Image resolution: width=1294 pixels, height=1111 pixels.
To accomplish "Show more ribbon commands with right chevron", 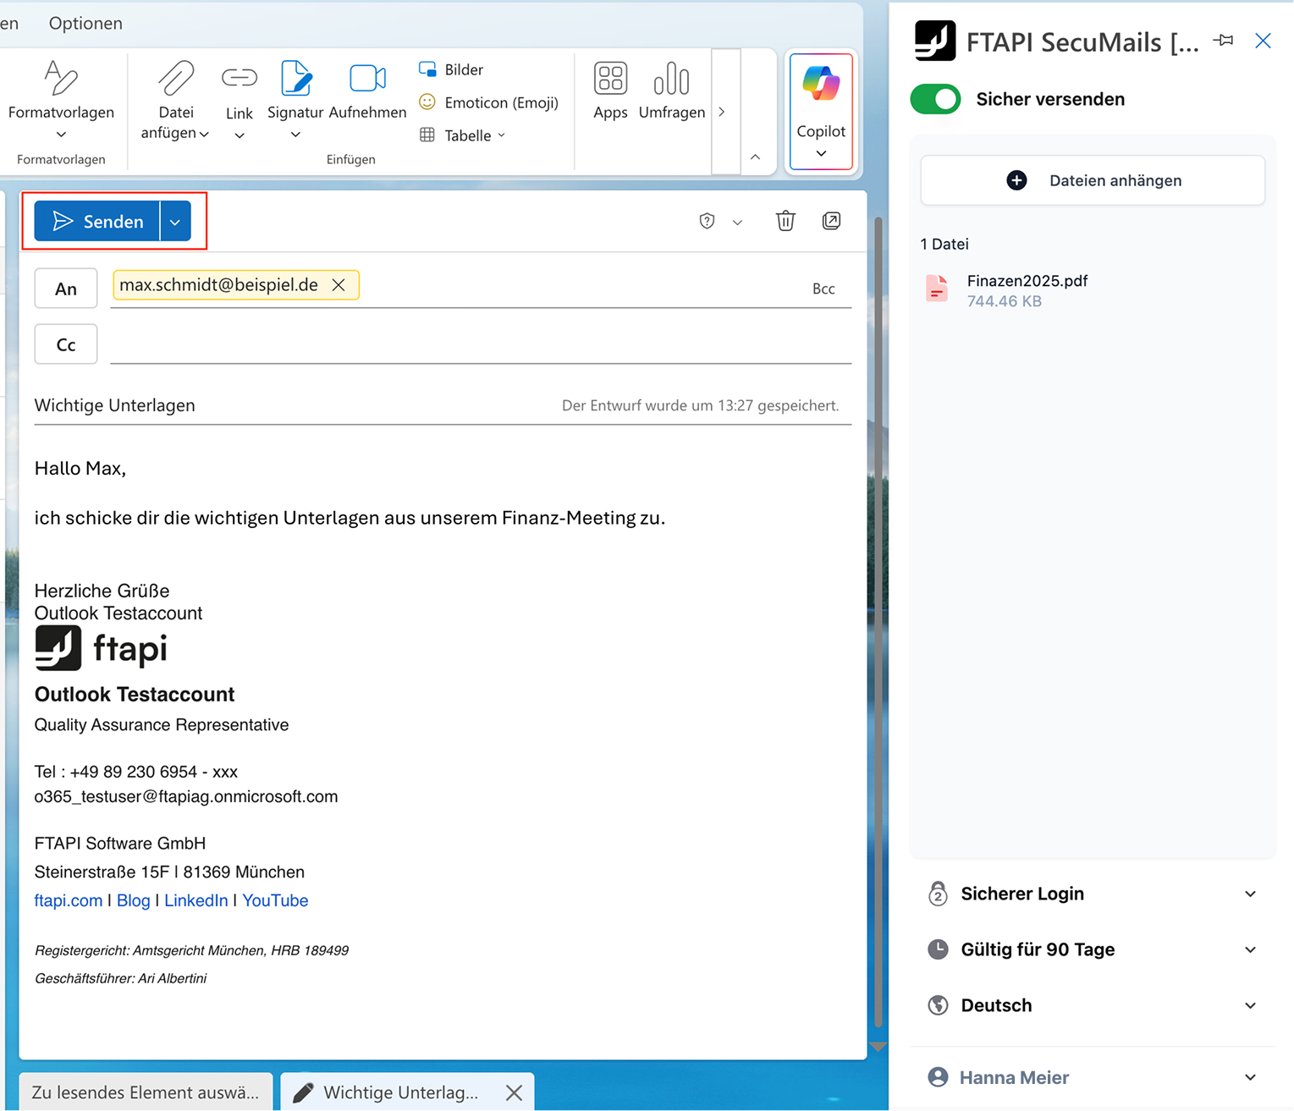I will click(722, 112).
